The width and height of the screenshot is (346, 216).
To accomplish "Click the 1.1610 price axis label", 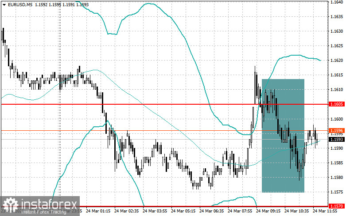I will [x=337, y=90].
